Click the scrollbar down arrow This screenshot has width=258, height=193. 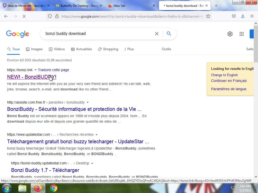256,177
